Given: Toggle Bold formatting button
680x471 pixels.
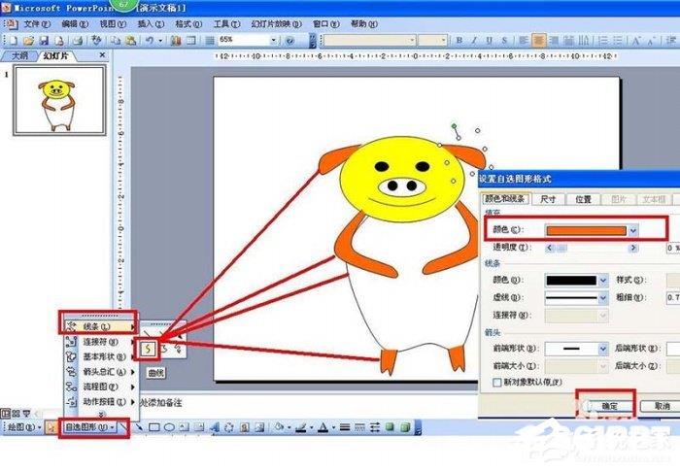Looking at the screenshot, I should coord(459,41).
